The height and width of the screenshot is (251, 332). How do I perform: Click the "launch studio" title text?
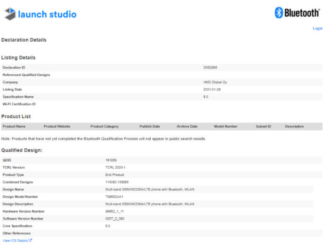pyautogui.click(x=47, y=14)
